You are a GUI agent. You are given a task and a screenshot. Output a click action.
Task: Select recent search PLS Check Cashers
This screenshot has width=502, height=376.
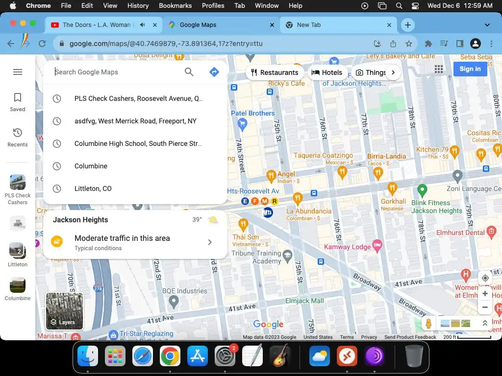coord(135,98)
